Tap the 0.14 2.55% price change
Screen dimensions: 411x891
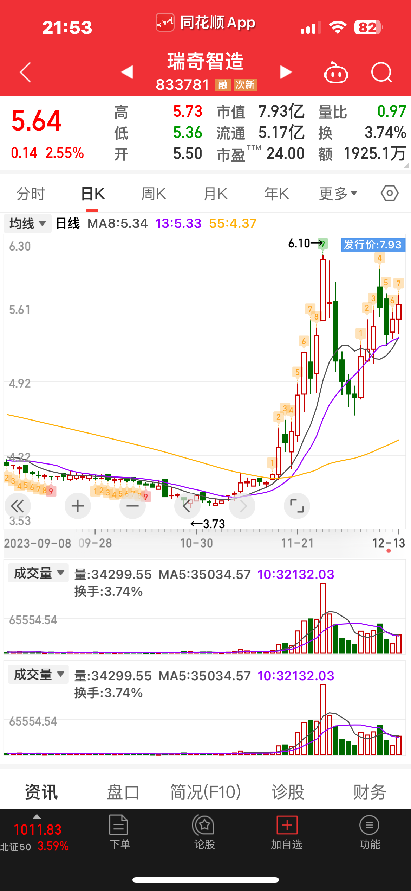click(x=47, y=153)
